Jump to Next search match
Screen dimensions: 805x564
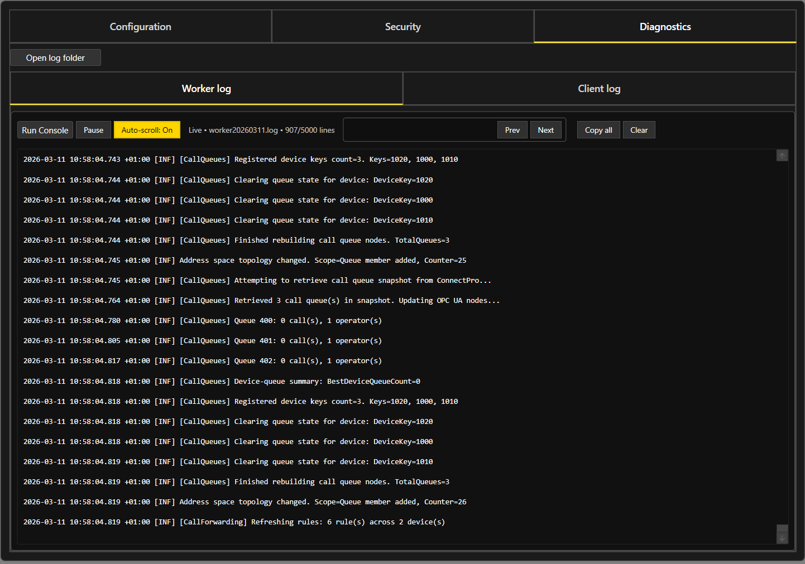(545, 130)
